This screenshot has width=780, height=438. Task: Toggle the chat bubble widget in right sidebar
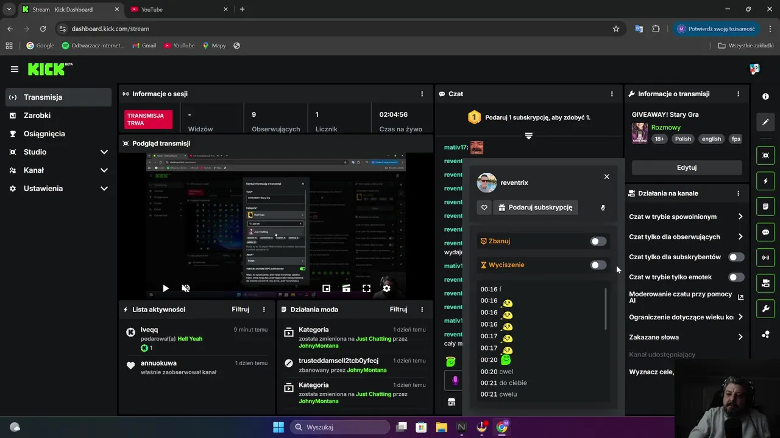tap(766, 232)
